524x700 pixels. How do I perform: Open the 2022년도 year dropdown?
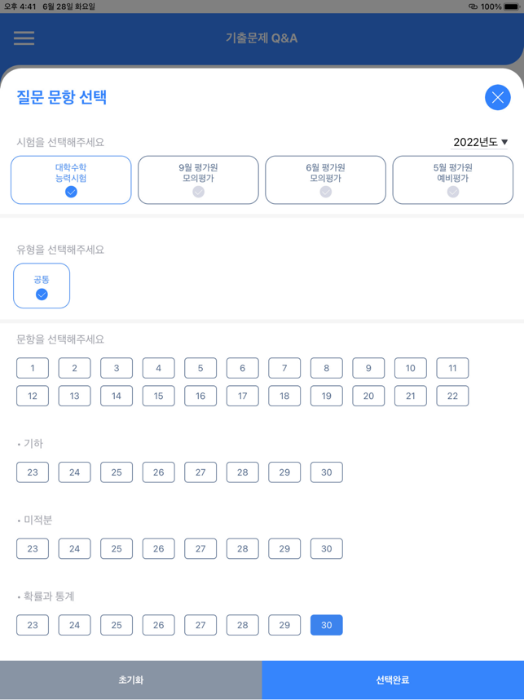tap(480, 142)
